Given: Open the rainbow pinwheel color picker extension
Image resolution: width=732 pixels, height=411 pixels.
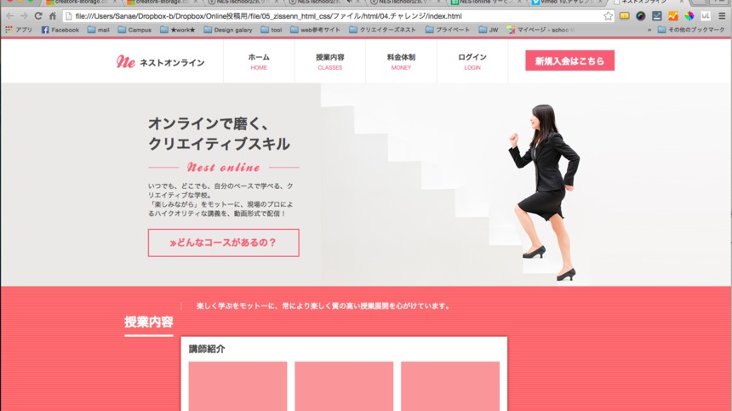Looking at the screenshot, I should [x=689, y=16].
